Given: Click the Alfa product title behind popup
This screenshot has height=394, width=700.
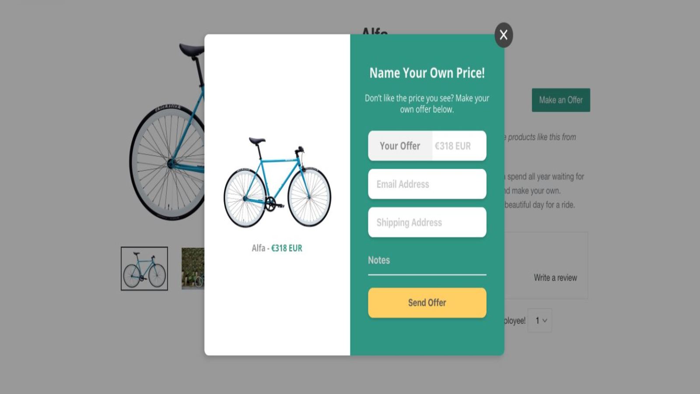Looking at the screenshot, I should [x=375, y=31].
